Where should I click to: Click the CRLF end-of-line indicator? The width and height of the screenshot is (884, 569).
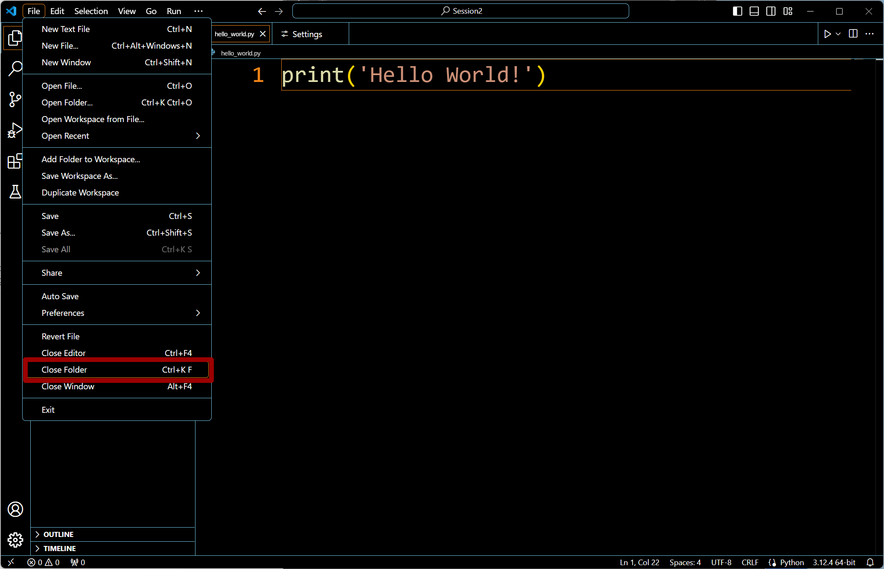[x=750, y=563]
